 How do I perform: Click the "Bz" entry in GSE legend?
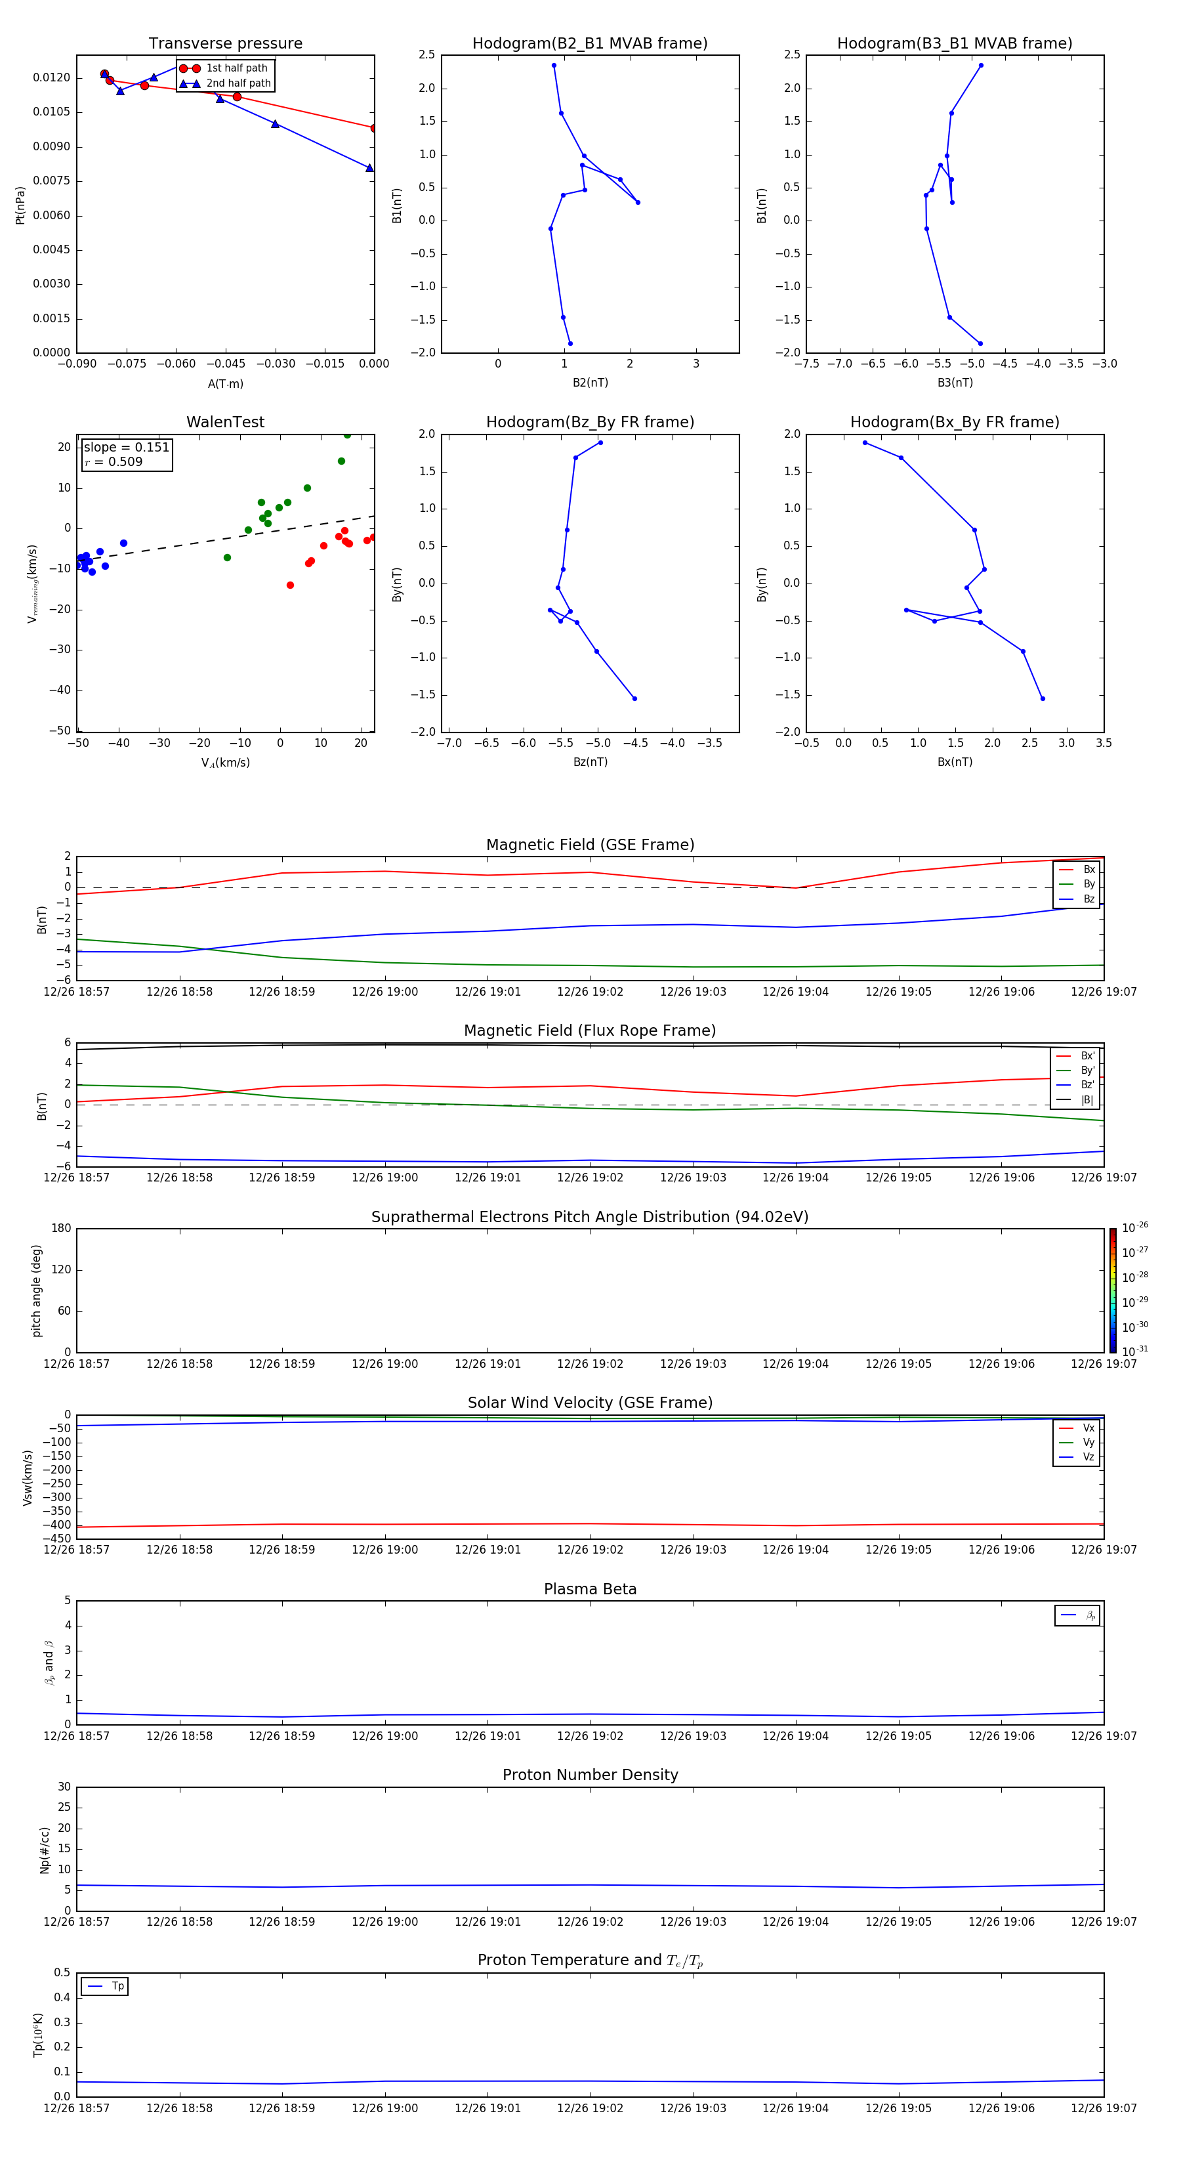[1077, 899]
